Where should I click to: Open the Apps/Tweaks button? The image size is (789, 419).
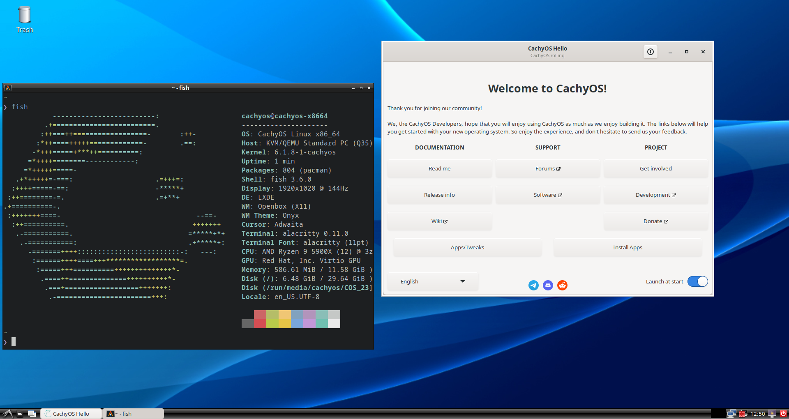tap(467, 247)
